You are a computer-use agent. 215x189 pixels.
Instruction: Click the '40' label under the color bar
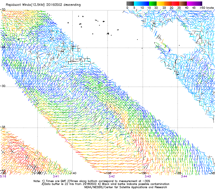click(187, 8)
